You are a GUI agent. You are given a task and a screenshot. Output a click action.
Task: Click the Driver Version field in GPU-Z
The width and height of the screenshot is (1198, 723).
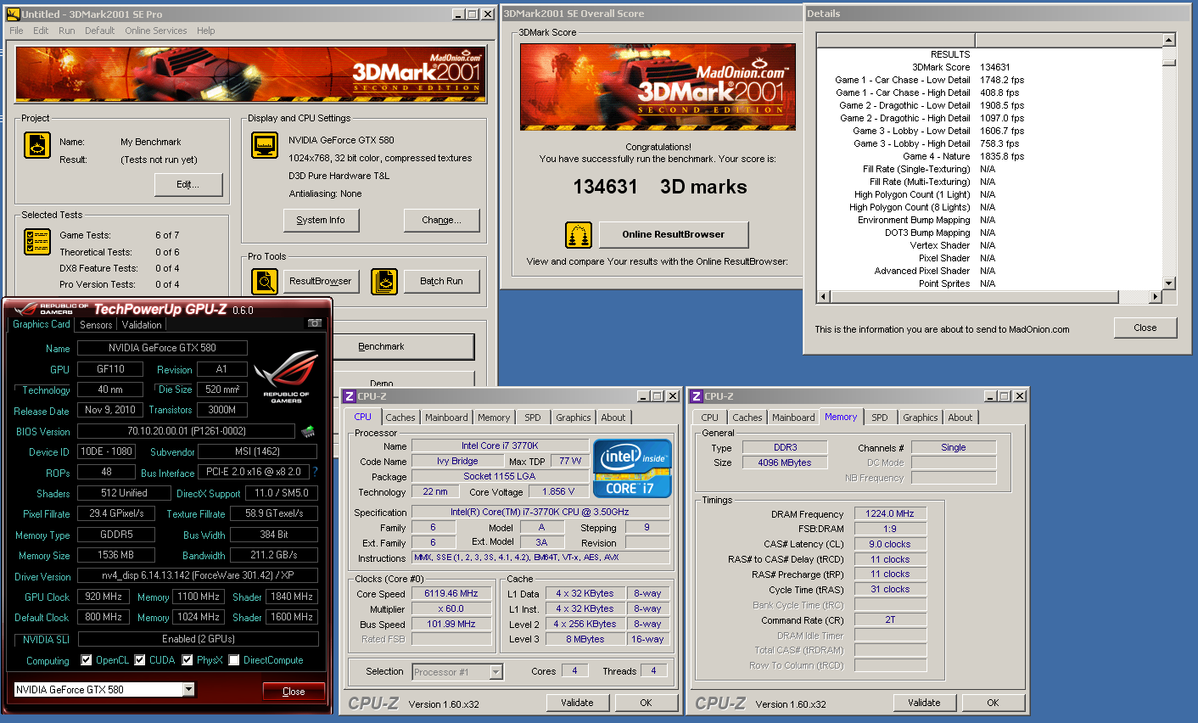[198, 575]
